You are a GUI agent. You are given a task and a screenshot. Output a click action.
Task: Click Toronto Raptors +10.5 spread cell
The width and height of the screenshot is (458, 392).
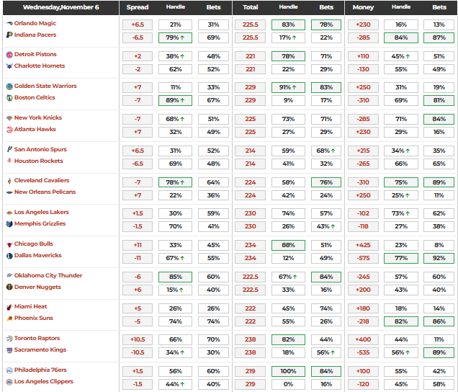point(138,339)
